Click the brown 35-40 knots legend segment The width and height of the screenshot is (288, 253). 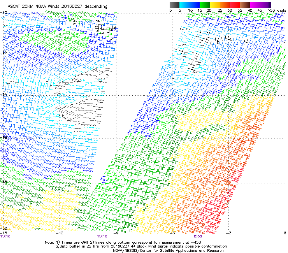245,5
